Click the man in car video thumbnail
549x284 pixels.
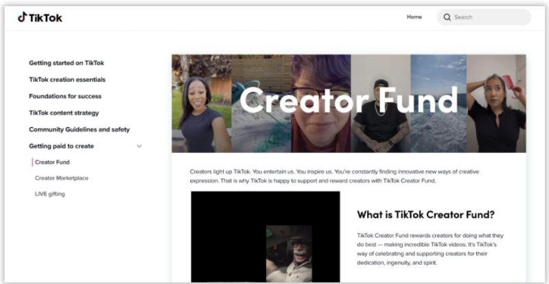pos(289,254)
